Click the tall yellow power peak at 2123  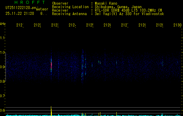pyautogui.click(x=51, y=111)
